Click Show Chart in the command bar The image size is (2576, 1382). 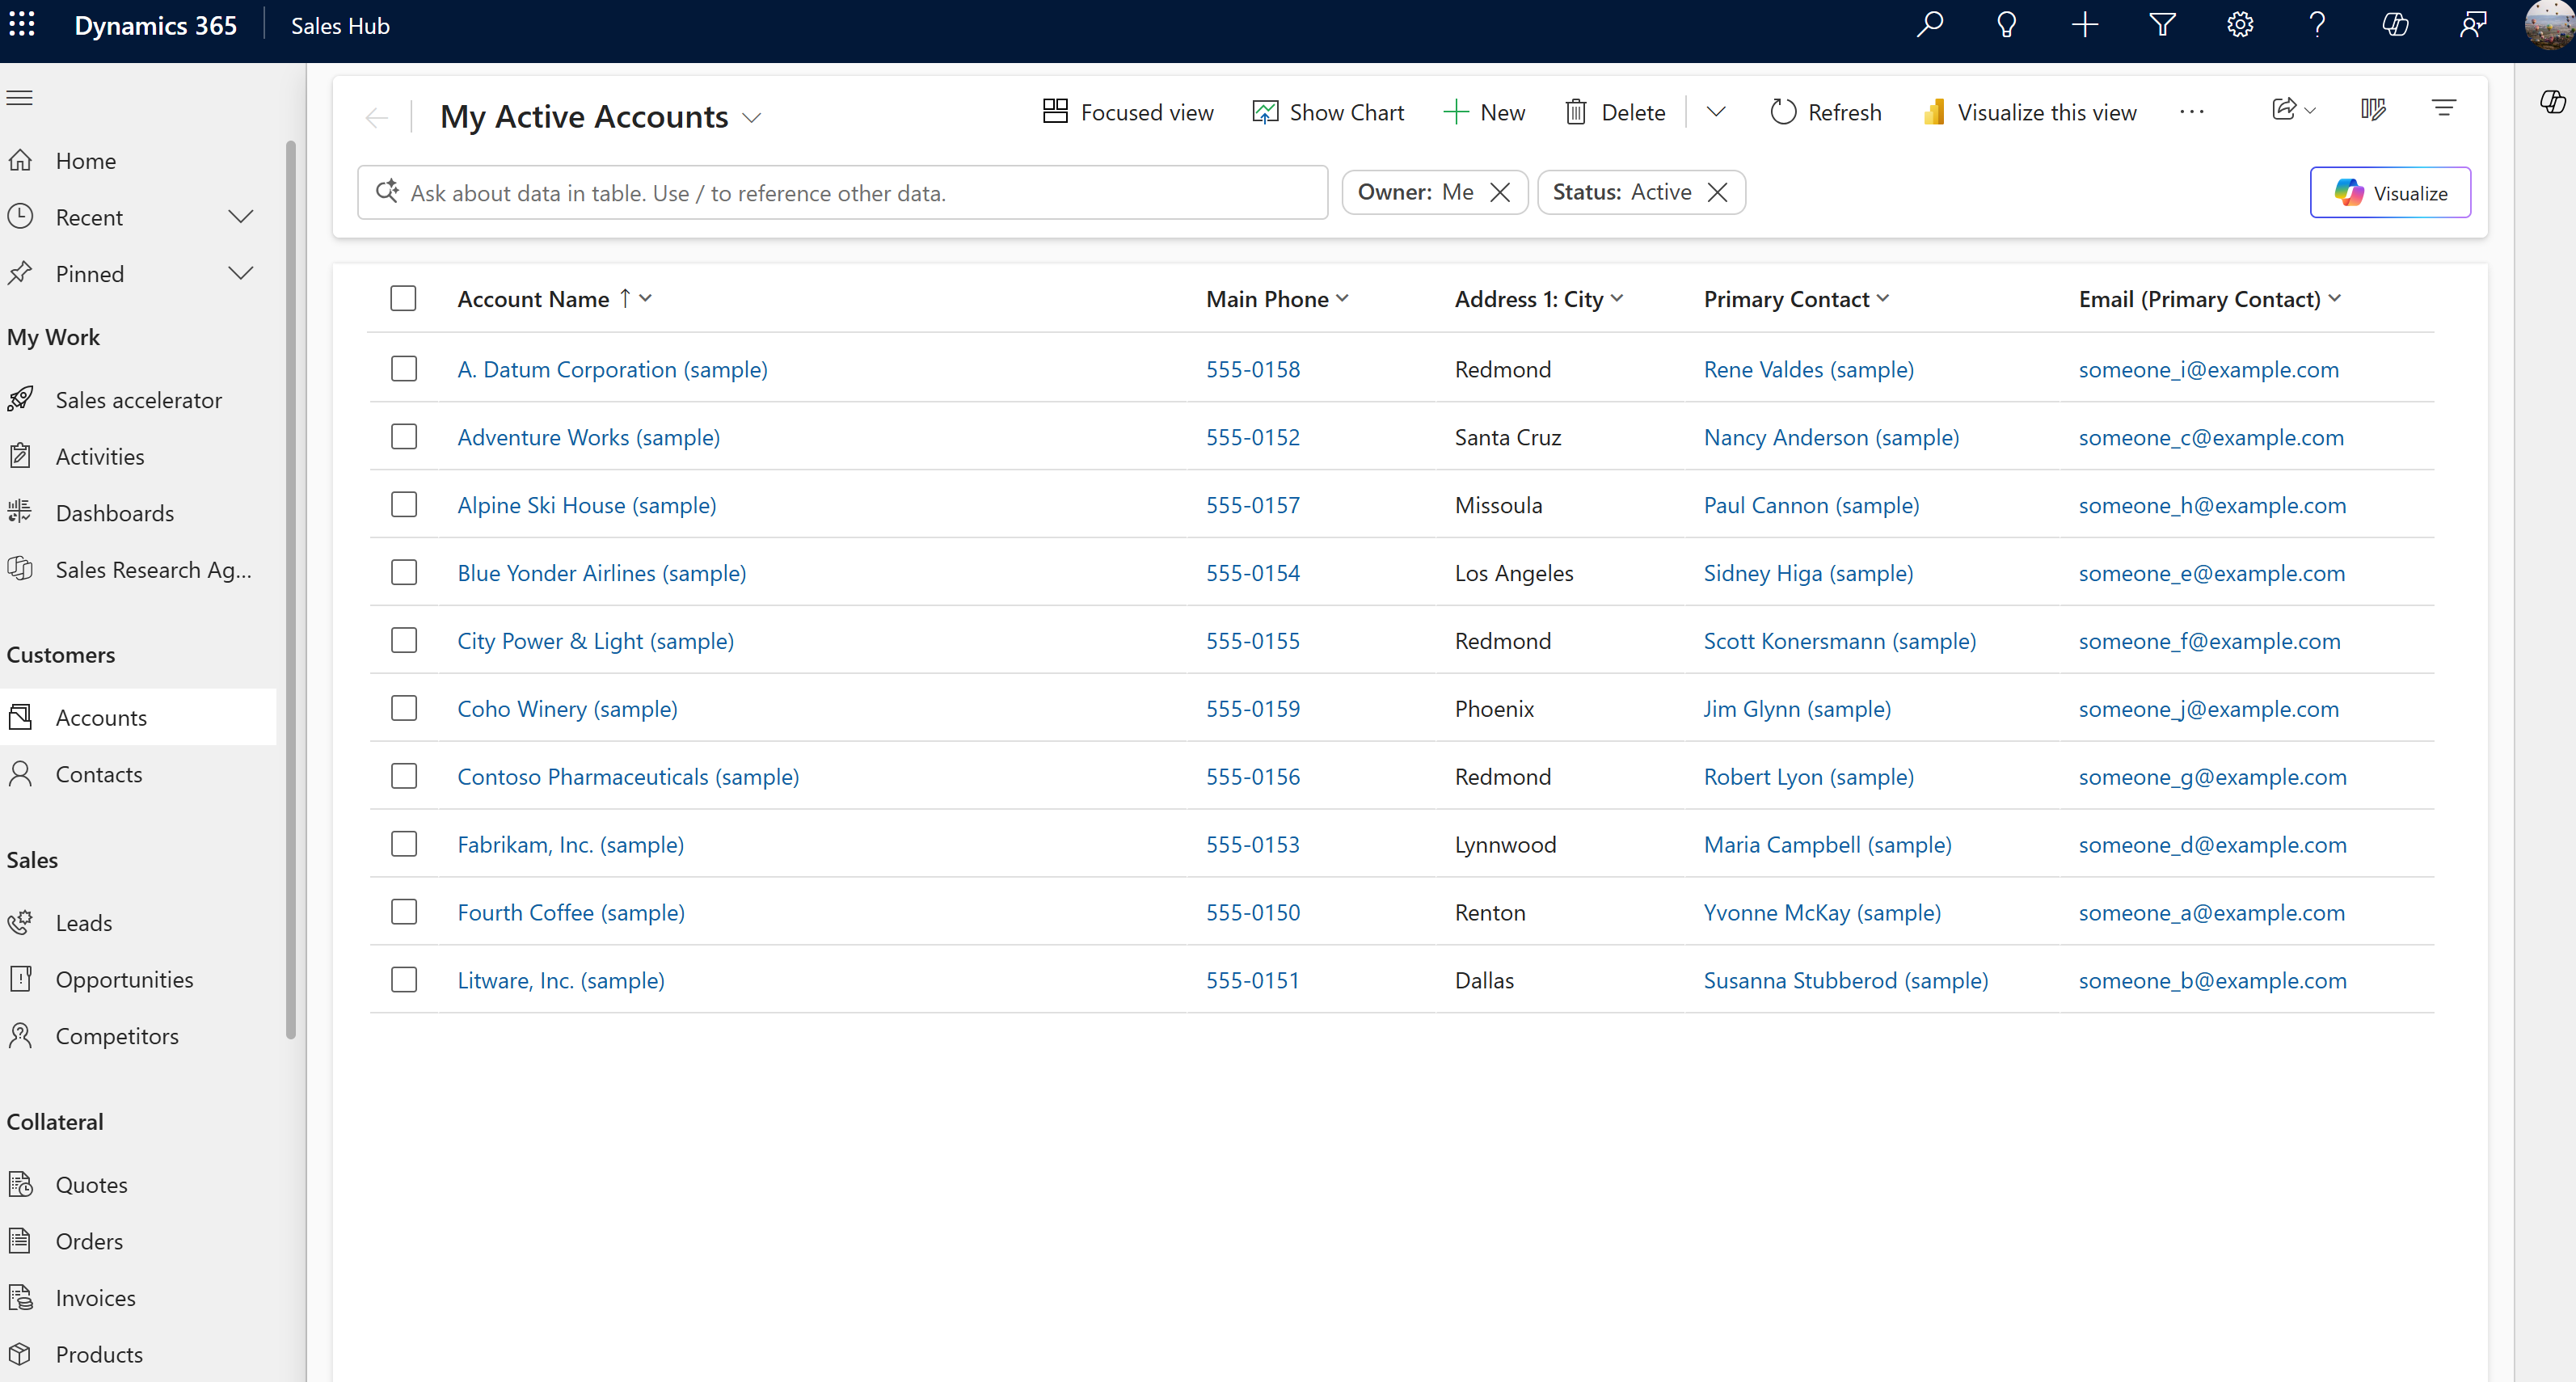1328,112
